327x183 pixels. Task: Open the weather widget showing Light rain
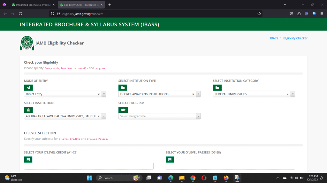(x=13, y=178)
